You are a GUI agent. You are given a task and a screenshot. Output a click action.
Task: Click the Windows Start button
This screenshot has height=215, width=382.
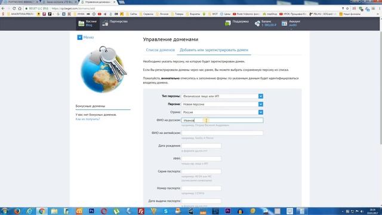(x=5, y=211)
